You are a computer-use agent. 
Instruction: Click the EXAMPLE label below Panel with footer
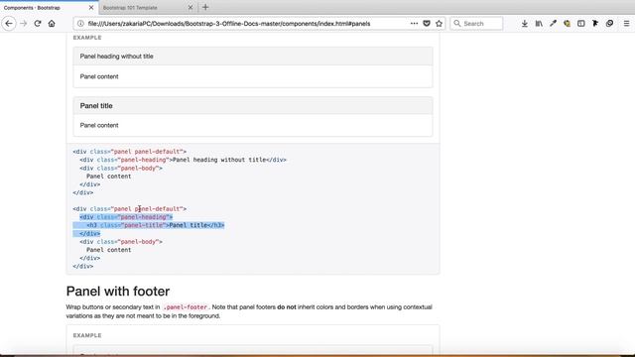coord(87,335)
